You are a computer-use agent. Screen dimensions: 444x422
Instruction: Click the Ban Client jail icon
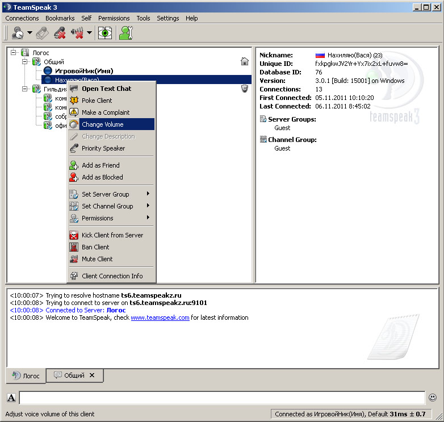pyautogui.click(x=74, y=247)
